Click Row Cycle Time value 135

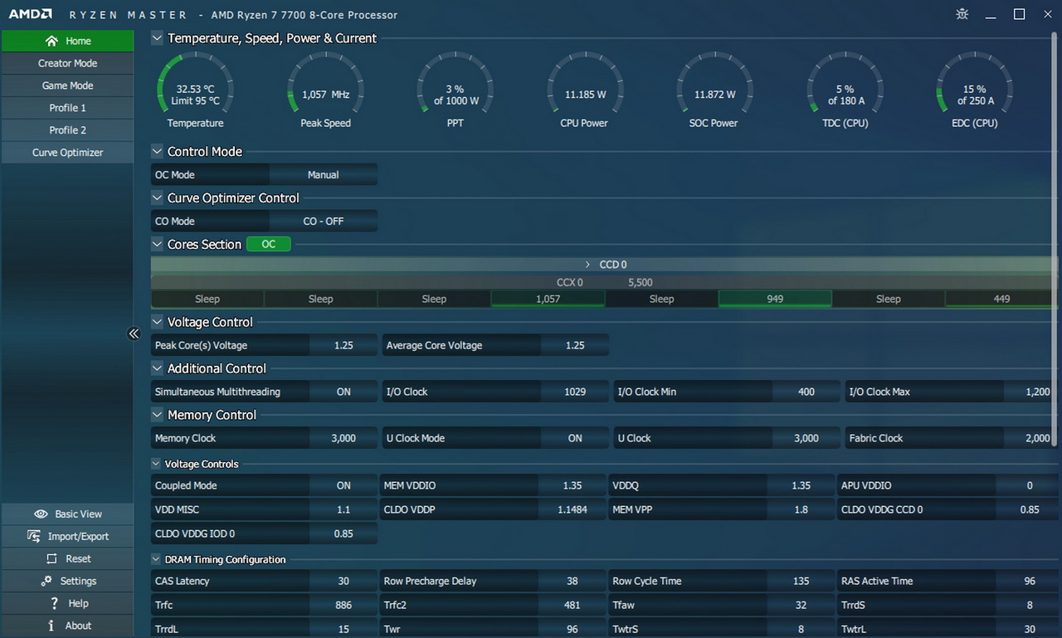coord(801,581)
